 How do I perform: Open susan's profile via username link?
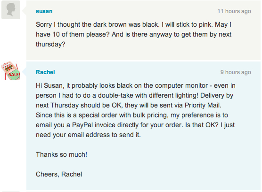coord(44,11)
